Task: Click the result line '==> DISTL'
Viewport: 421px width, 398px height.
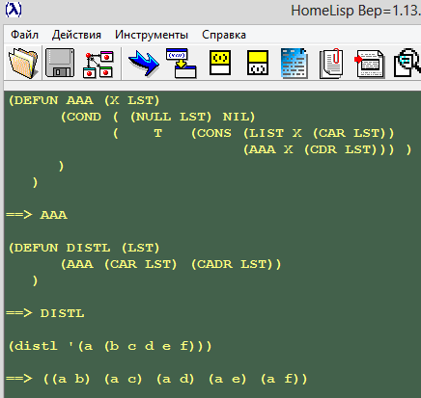Action: click(x=45, y=313)
